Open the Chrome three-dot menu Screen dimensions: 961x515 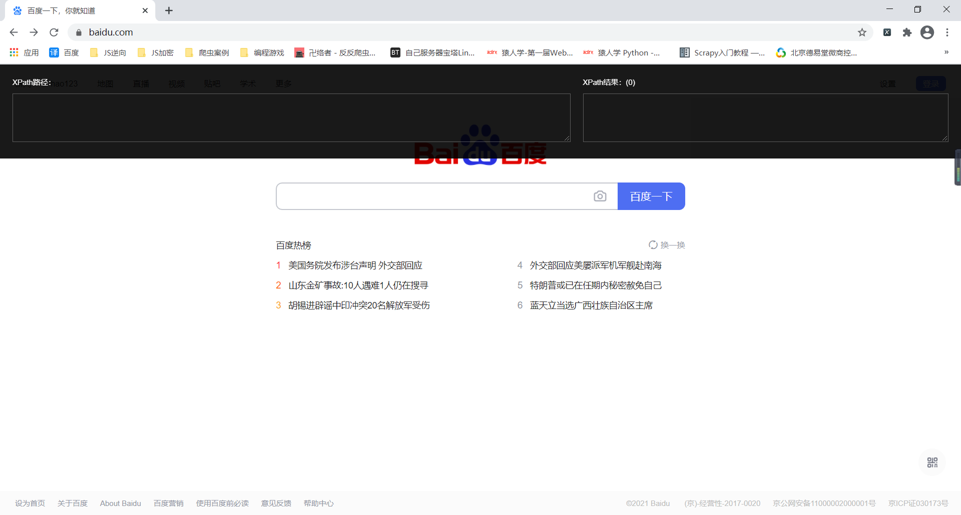(947, 32)
